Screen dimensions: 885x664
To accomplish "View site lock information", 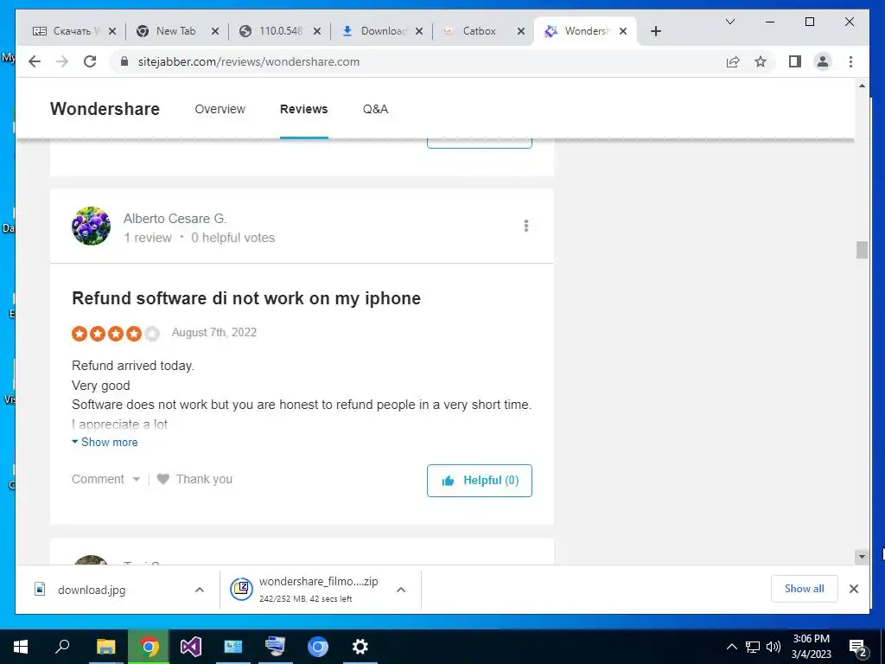I will tap(124, 61).
